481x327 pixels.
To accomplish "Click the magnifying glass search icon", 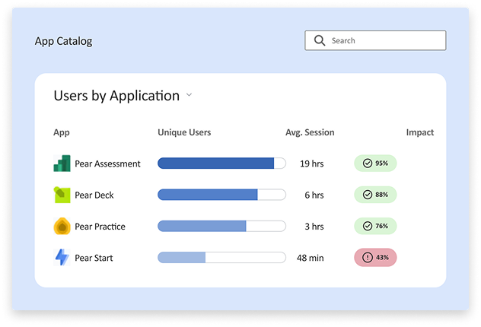I will tap(320, 40).
